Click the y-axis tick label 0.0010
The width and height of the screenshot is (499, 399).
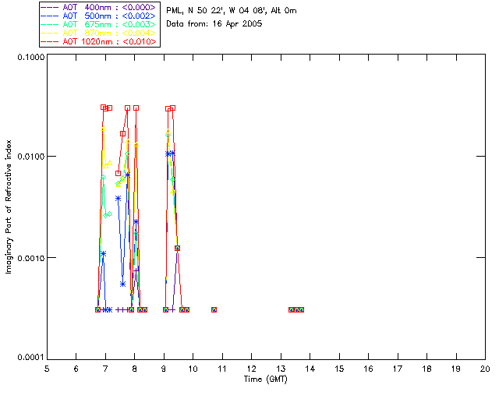tap(31, 258)
